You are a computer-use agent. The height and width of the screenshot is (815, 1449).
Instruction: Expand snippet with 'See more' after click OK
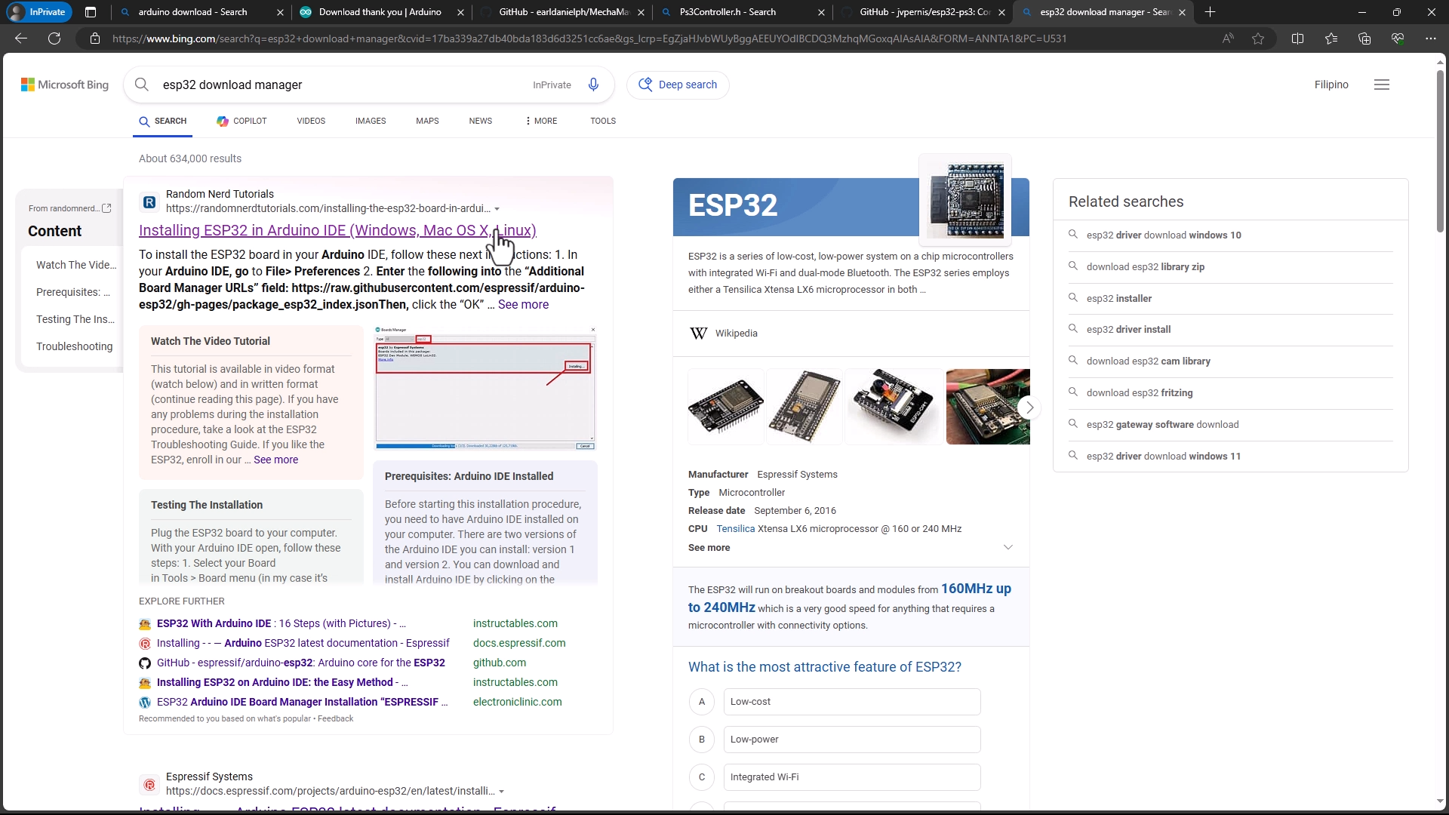pos(523,304)
